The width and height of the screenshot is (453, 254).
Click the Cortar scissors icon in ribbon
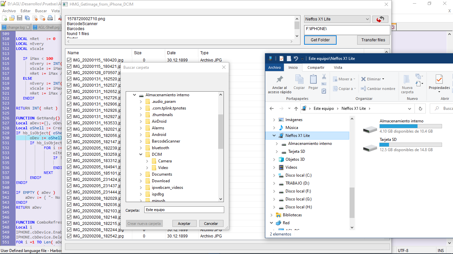pyautogui.click(x=324, y=77)
